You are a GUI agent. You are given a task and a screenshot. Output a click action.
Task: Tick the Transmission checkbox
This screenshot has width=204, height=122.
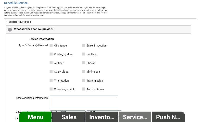83,80
